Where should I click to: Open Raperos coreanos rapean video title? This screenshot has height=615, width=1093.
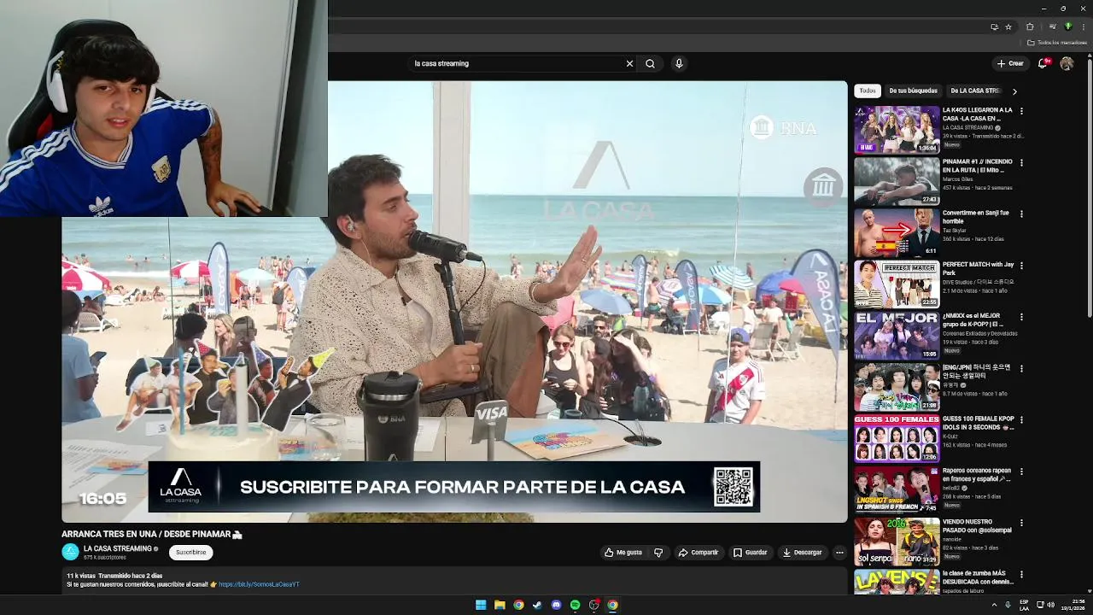977,475
